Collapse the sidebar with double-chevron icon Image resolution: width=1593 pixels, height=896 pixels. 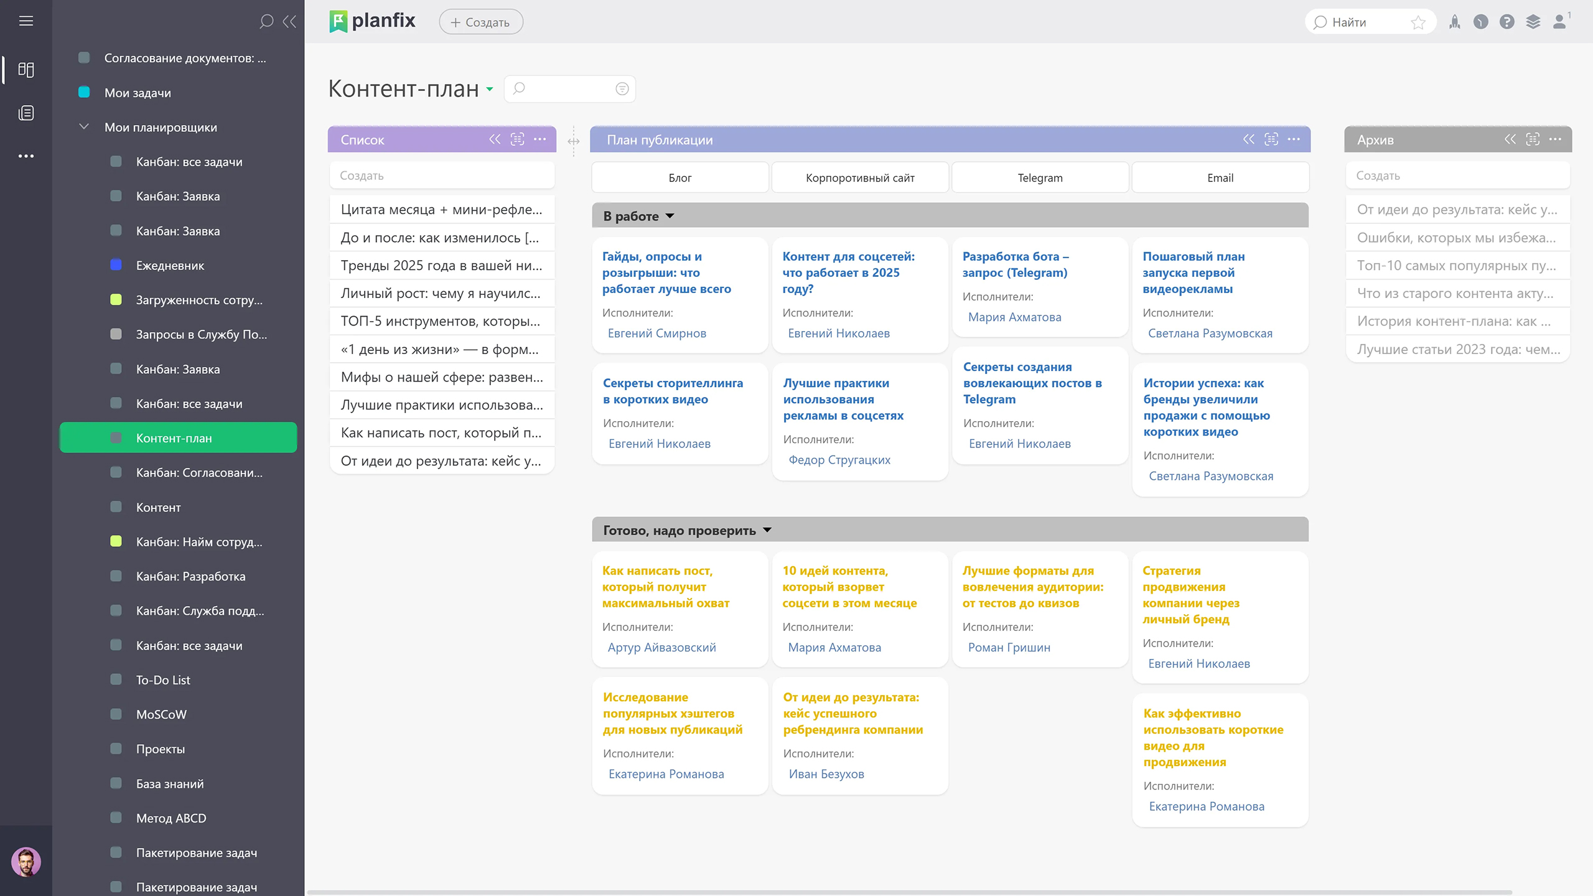289,22
